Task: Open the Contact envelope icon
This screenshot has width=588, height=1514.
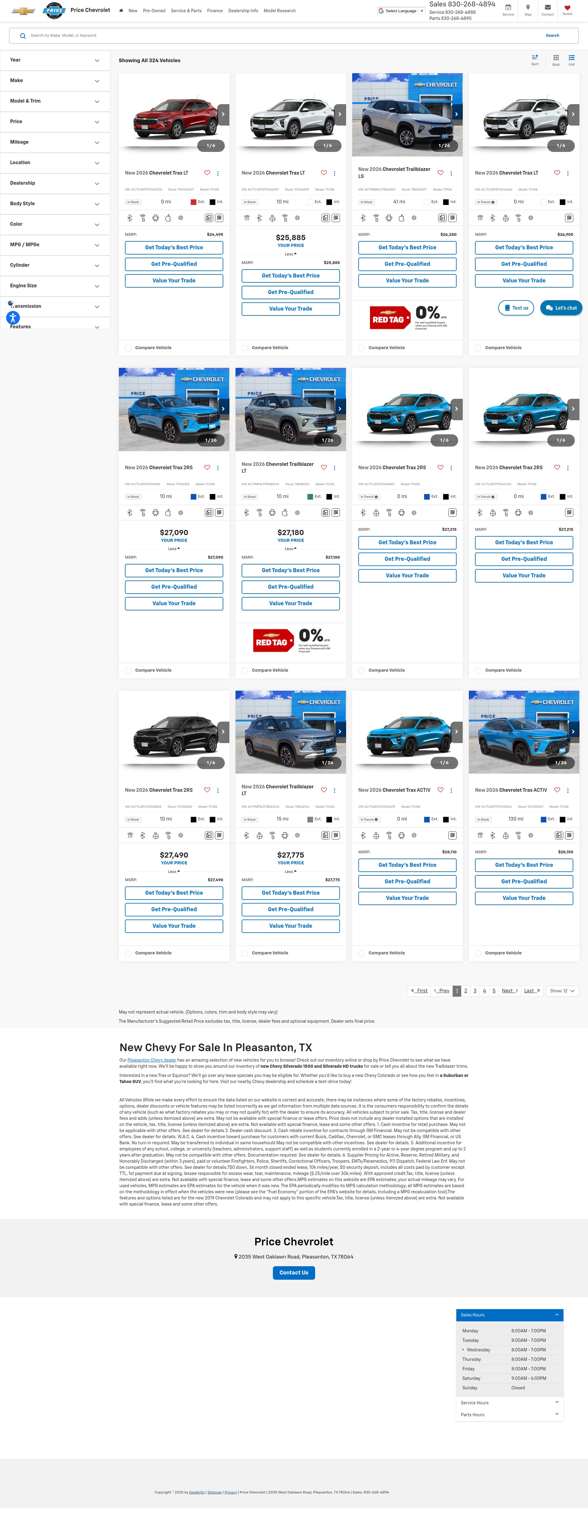Action: [x=548, y=8]
